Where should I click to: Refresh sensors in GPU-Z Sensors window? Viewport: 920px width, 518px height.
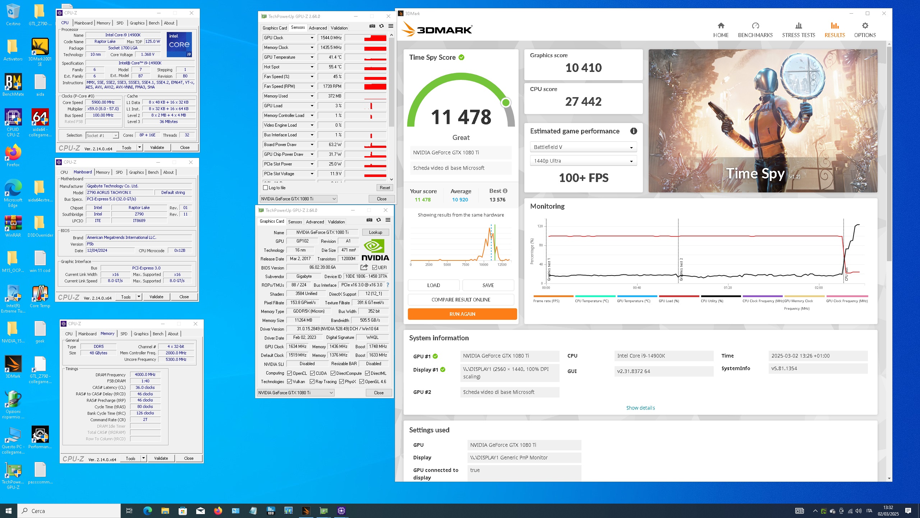tap(382, 26)
